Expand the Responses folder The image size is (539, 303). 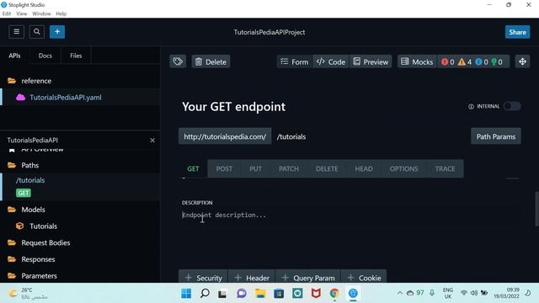click(31, 259)
